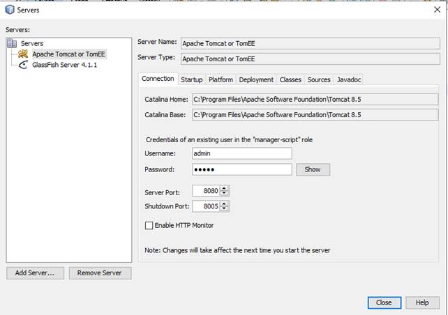Switch to the Deployment tab
The width and height of the screenshot is (448, 315).
pyautogui.click(x=256, y=79)
